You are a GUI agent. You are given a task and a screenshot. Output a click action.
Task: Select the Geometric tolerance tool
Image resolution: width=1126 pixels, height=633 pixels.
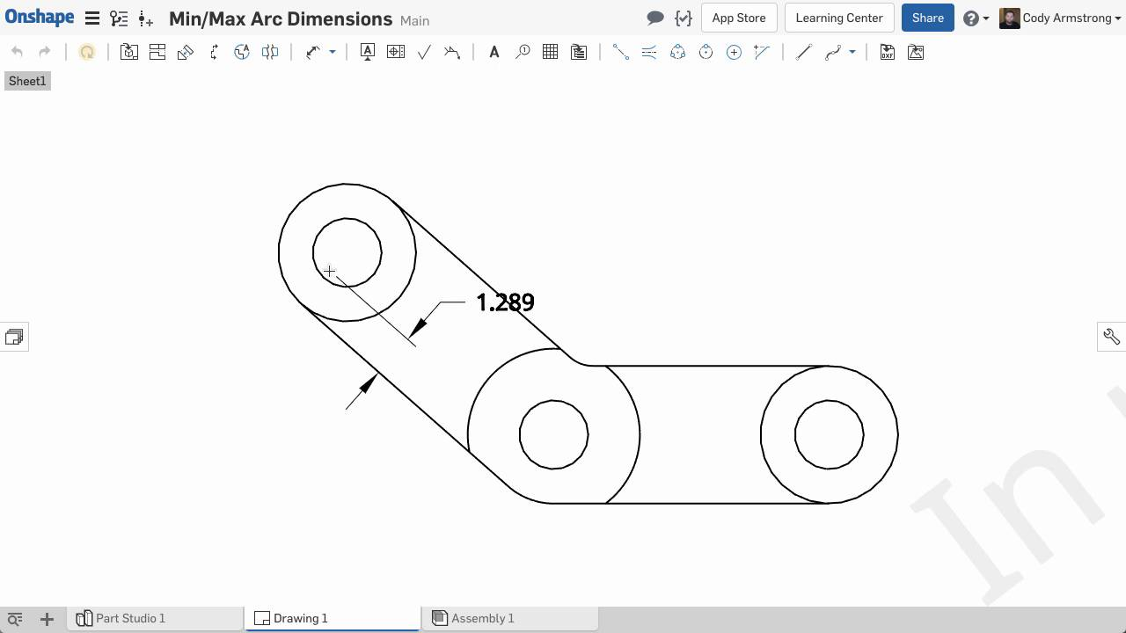(x=396, y=53)
